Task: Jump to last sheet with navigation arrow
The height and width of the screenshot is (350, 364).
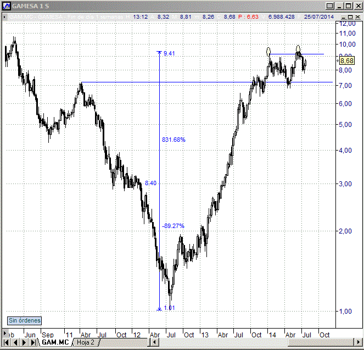Action: tap(33, 342)
